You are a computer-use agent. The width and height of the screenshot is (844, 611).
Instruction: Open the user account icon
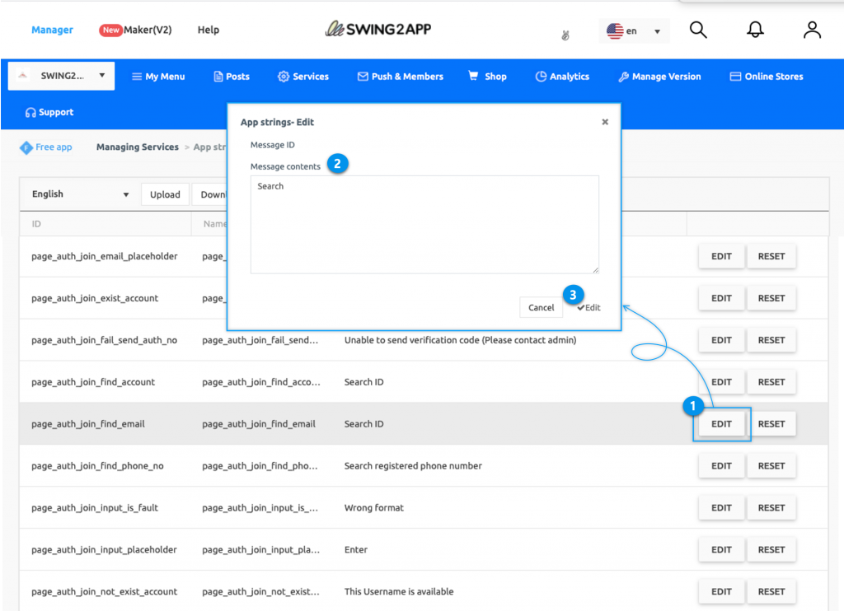pos(812,29)
